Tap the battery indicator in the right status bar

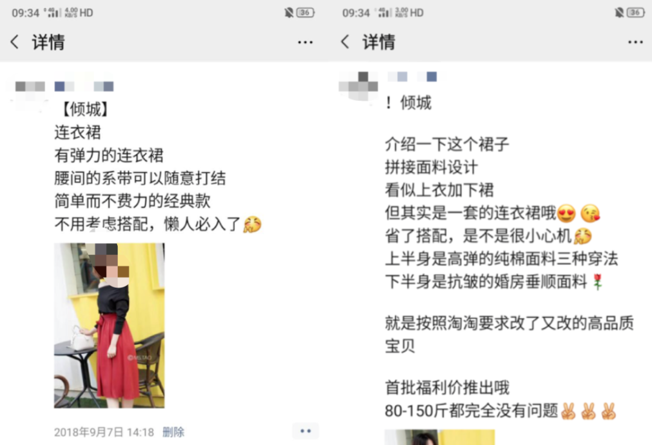636,13
